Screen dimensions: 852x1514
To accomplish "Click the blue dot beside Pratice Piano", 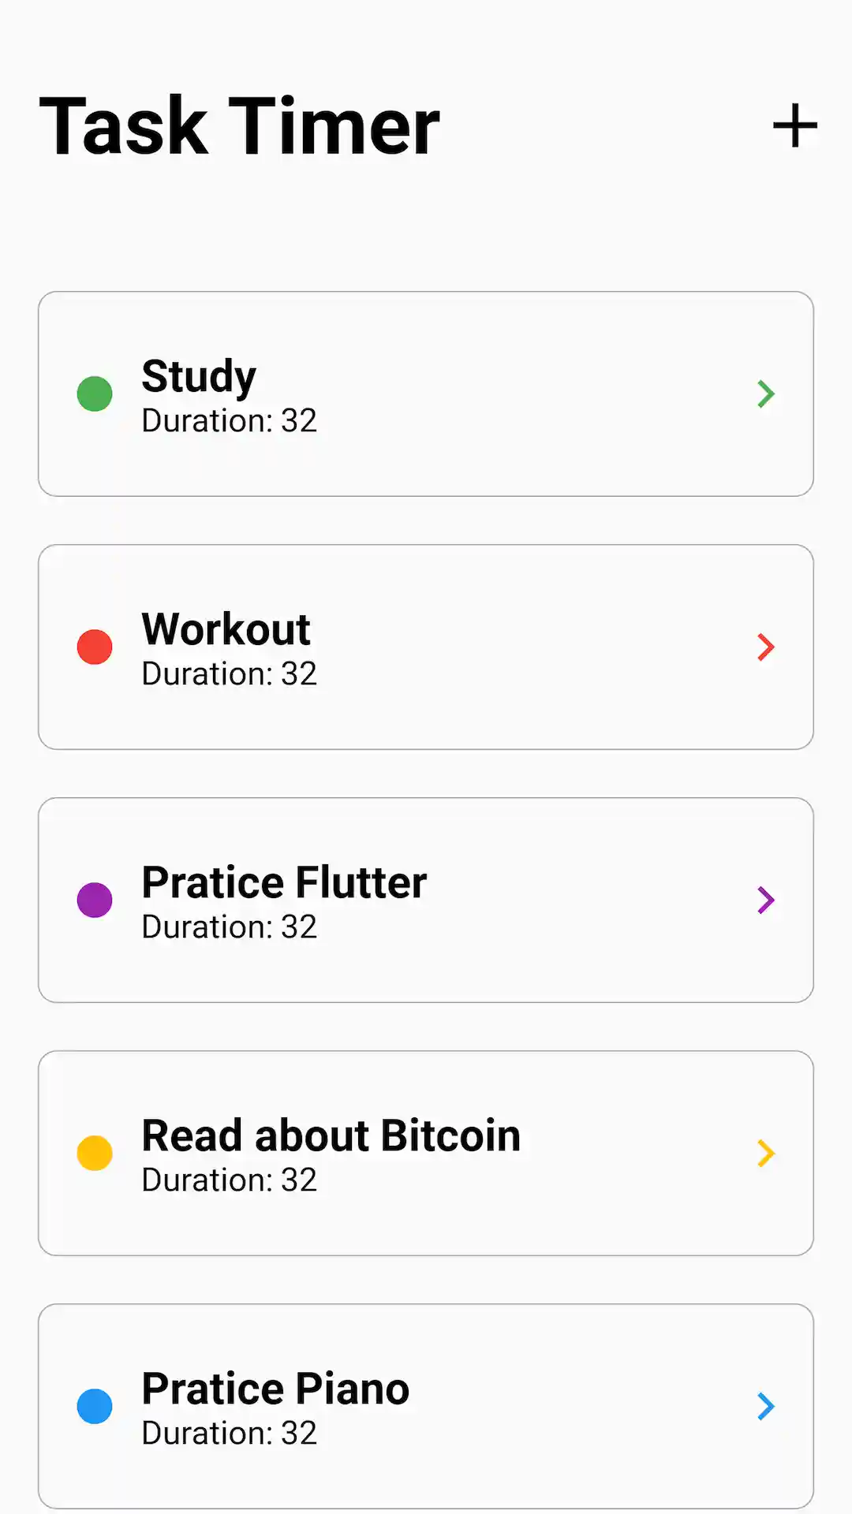I will 95,1406.
